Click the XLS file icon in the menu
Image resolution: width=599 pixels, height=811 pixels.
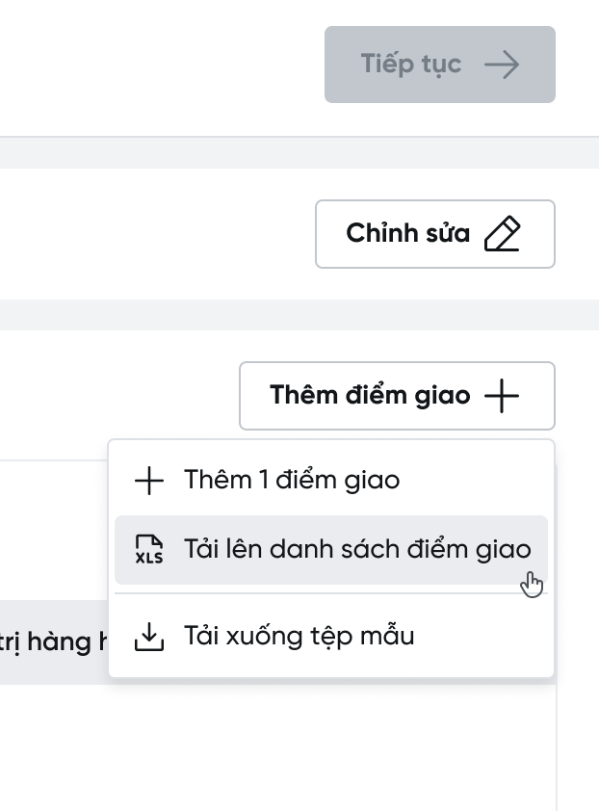point(148,550)
